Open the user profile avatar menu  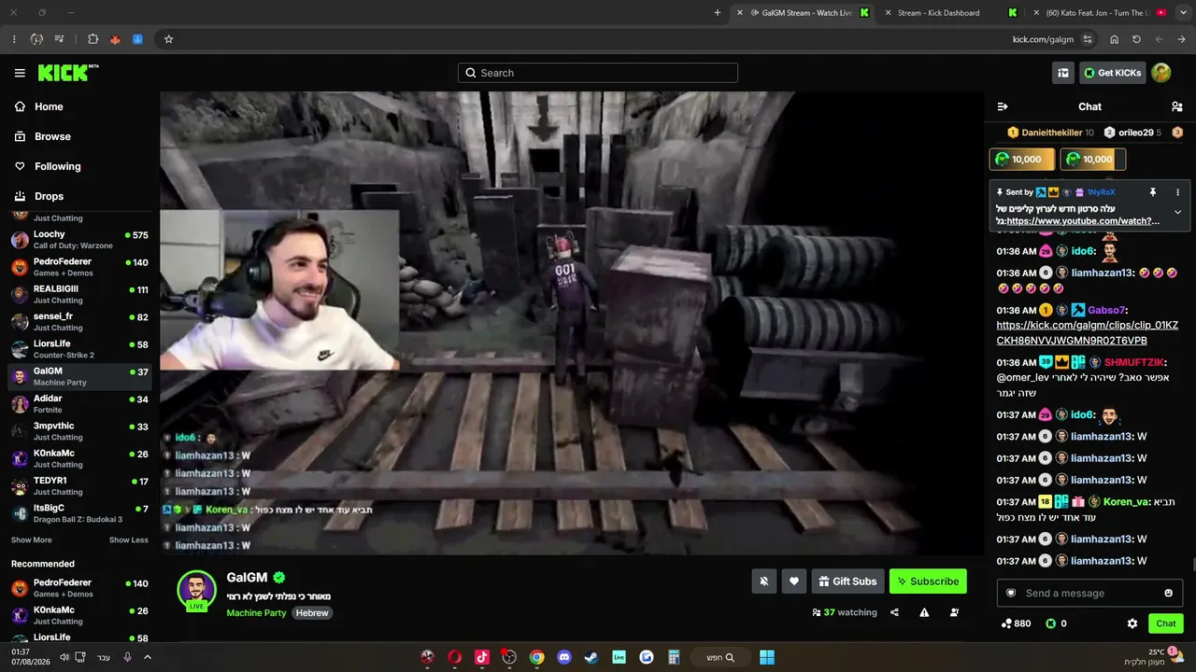pos(1161,73)
